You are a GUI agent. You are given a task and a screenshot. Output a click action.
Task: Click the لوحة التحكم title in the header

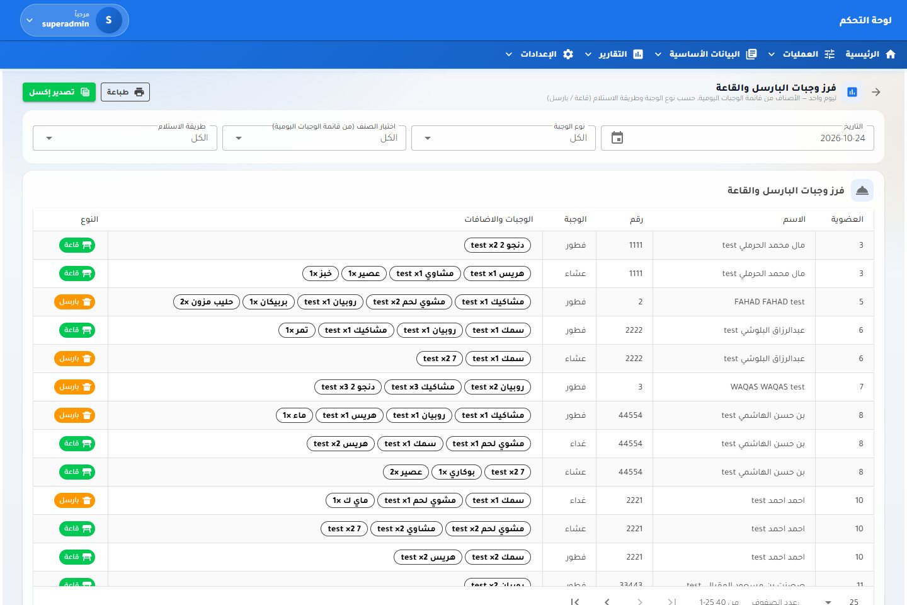[865, 20]
